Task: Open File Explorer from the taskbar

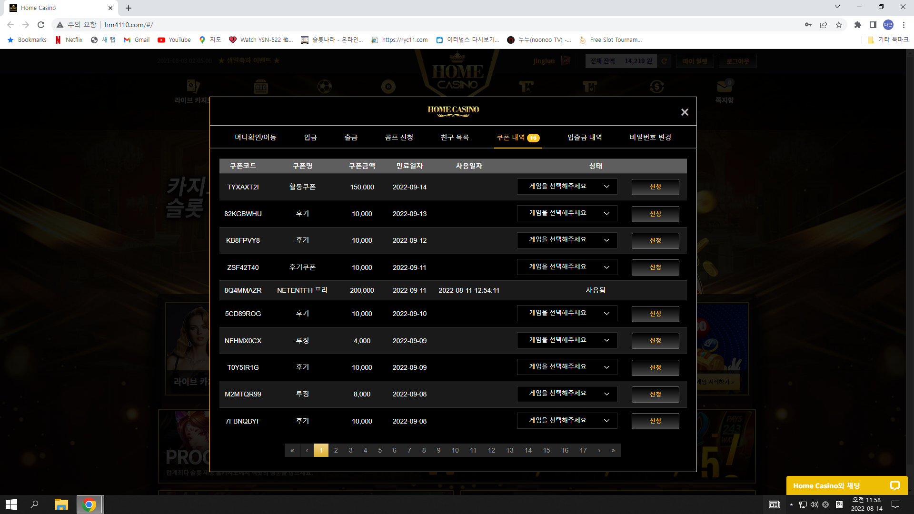Action: [61, 504]
